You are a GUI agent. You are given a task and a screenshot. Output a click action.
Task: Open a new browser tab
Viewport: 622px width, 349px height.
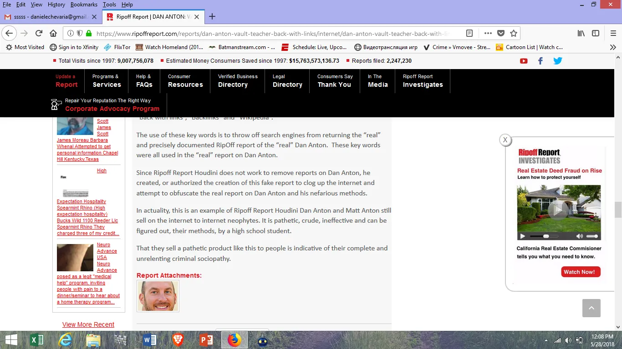(212, 17)
